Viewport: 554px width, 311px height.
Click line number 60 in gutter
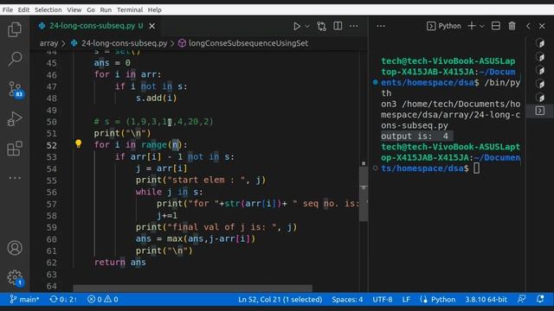click(x=51, y=239)
